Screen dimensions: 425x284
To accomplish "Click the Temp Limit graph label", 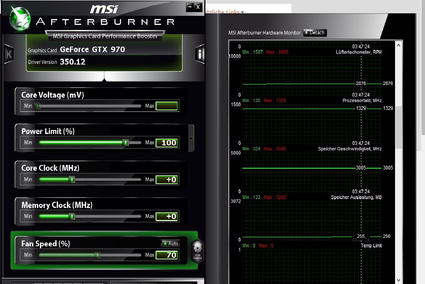I will point(371,245).
